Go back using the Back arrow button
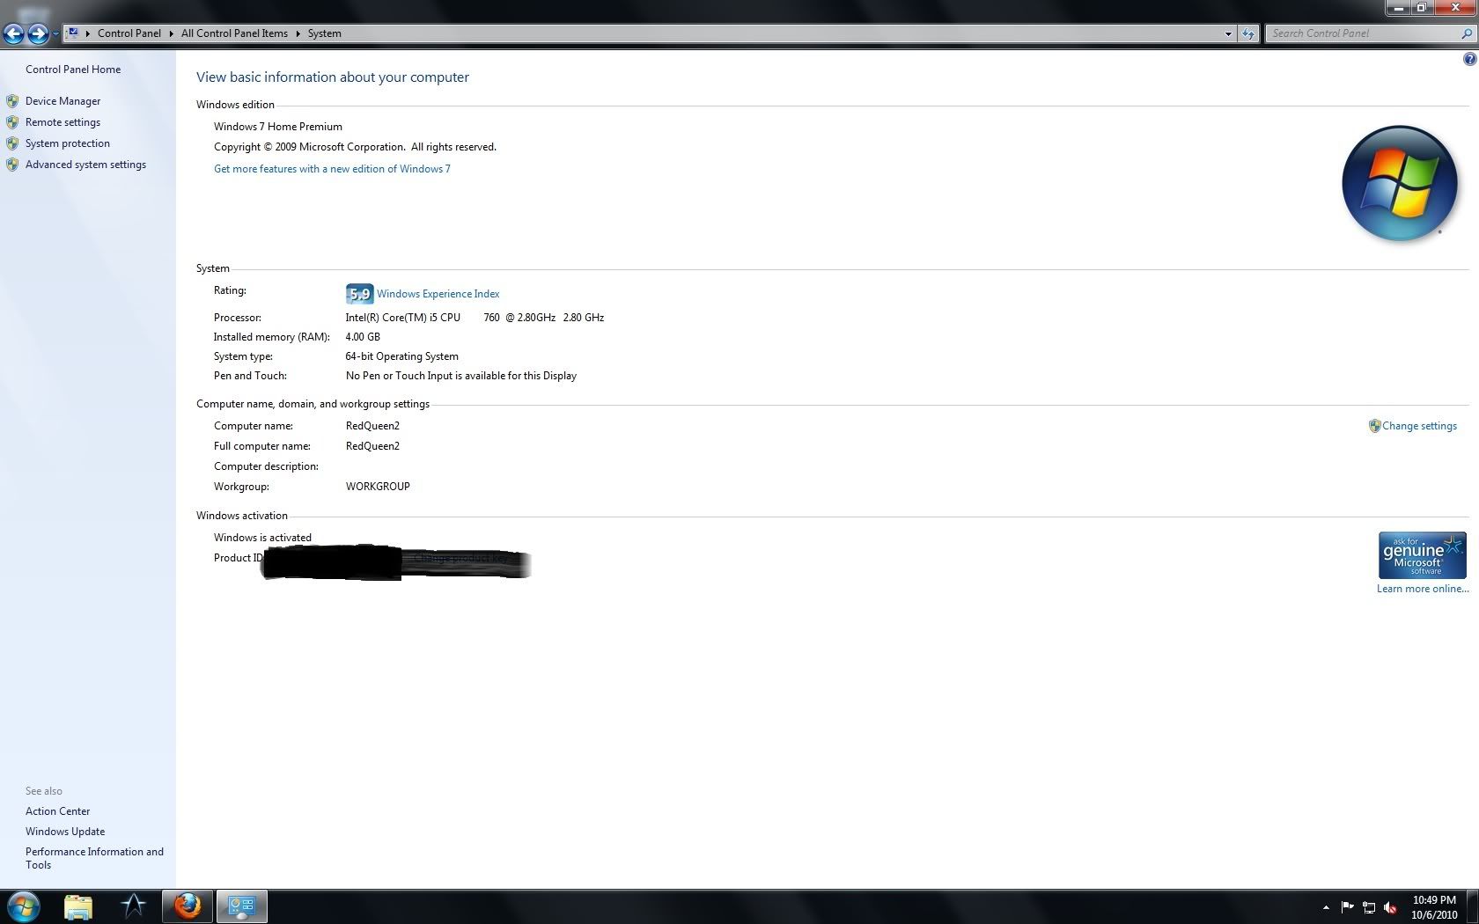 [x=13, y=33]
